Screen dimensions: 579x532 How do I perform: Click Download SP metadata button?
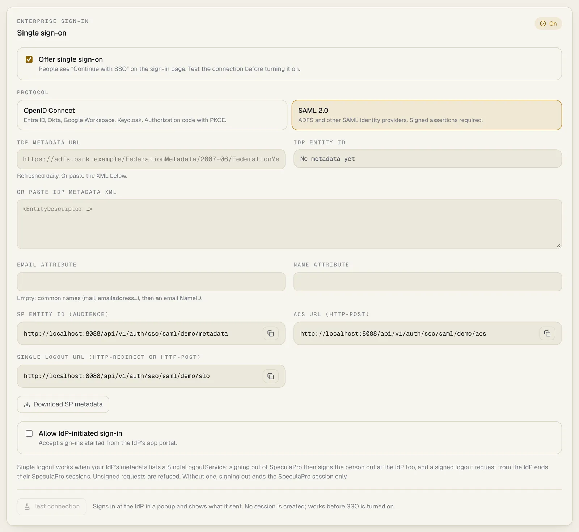coord(63,404)
